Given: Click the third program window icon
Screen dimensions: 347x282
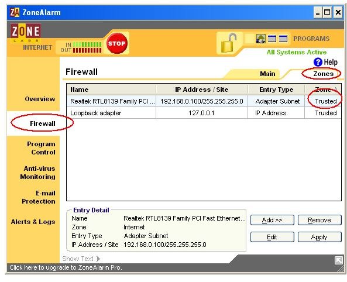Looking at the screenshot, I should [x=283, y=39].
